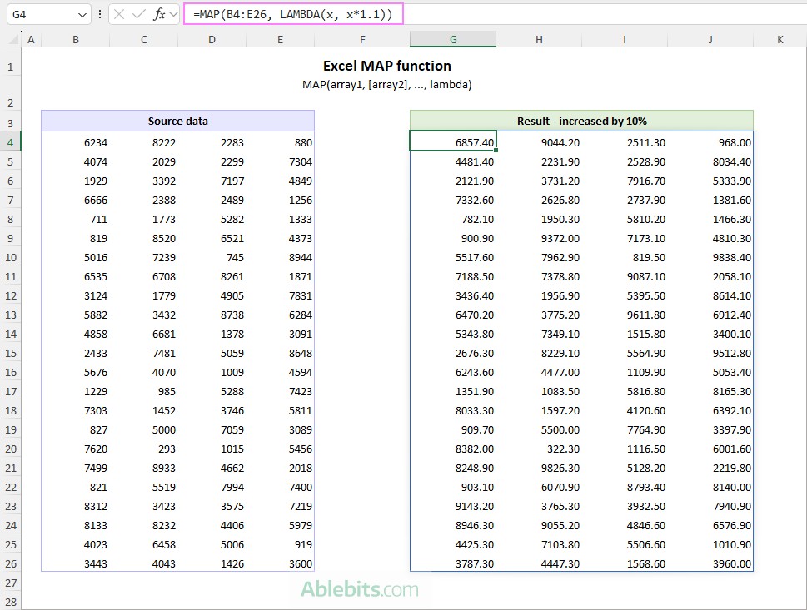This screenshot has width=807, height=610.
Task: Select result cell 6857.40
Action: pos(453,141)
